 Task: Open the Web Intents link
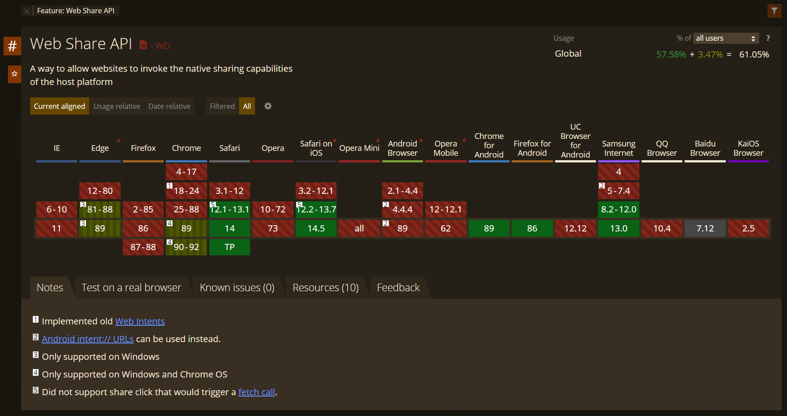click(140, 321)
